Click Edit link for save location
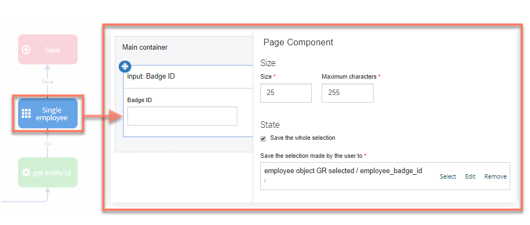The image size is (530, 225). point(470,176)
